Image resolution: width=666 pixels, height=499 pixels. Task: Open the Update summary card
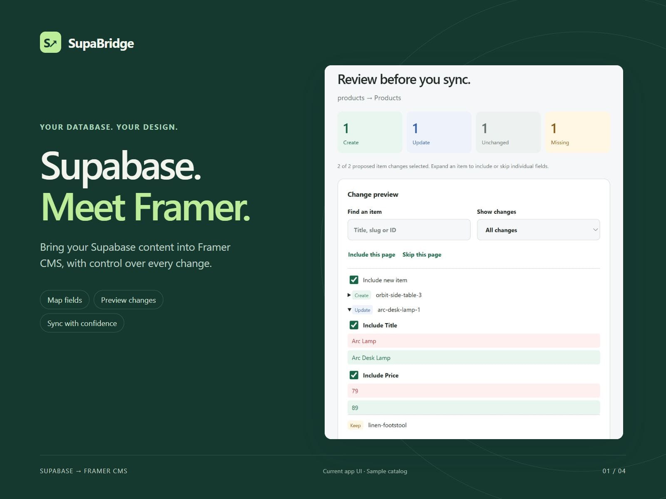click(x=439, y=132)
